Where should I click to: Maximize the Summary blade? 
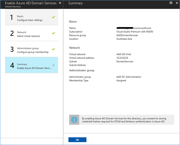pos(171,3)
